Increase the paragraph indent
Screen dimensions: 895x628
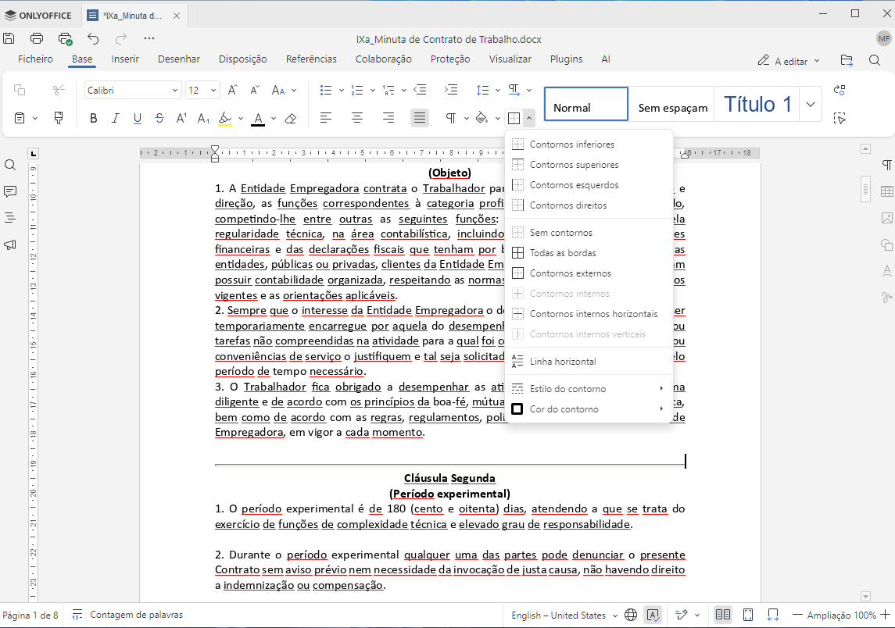pos(451,90)
